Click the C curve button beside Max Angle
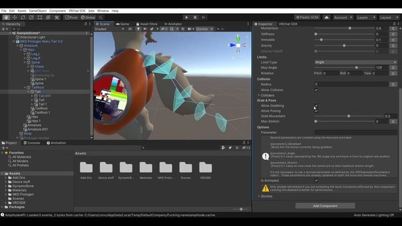 click(x=393, y=68)
